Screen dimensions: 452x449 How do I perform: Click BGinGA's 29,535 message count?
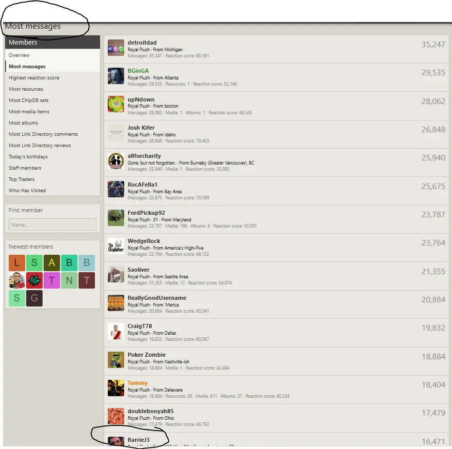[433, 73]
